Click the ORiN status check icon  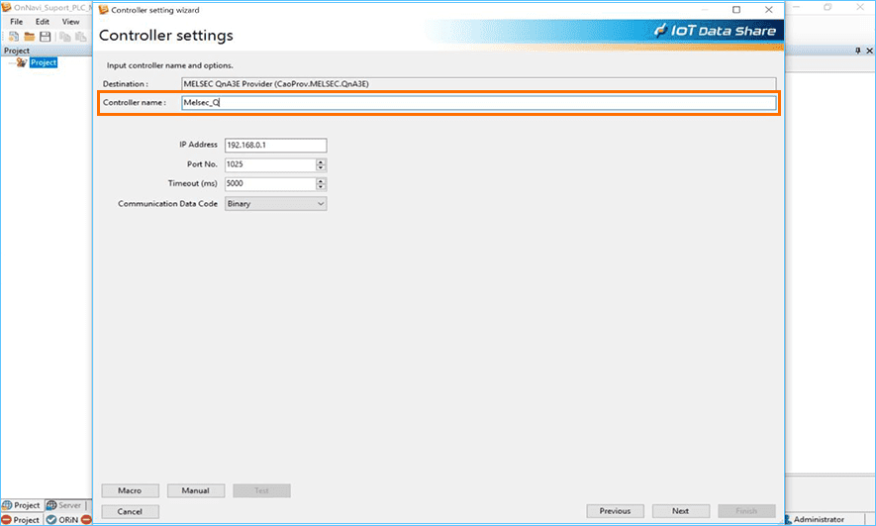coord(51,519)
